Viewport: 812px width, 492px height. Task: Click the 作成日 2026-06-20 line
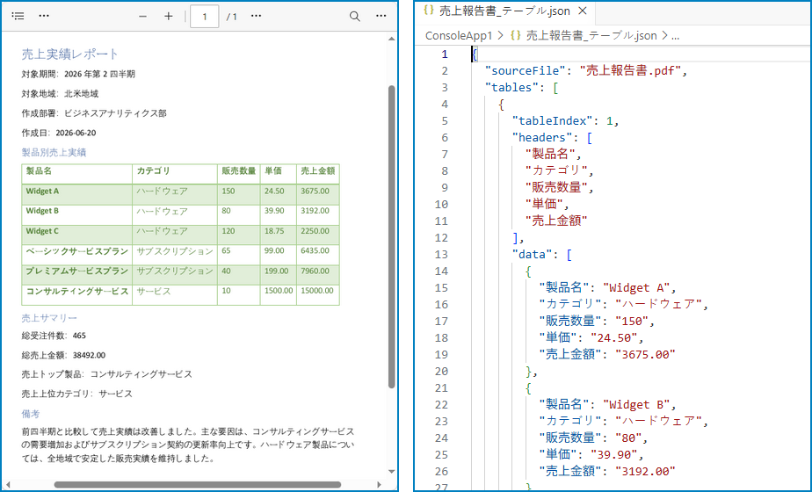point(59,133)
